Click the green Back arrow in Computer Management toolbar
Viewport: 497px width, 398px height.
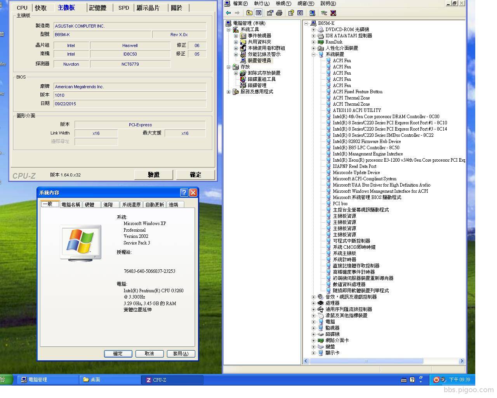pyautogui.click(x=228, y=13)
